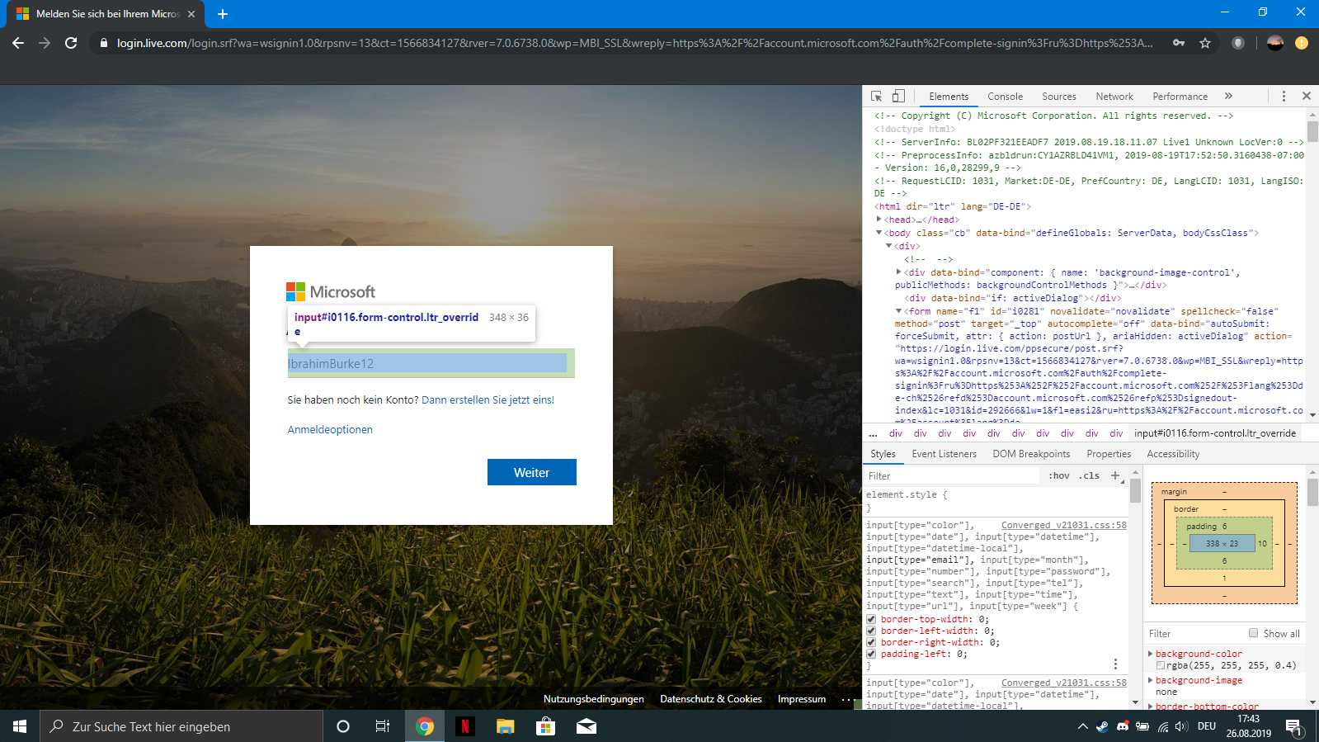Open Task View in the taskbar
1319x742 pixels.
(383, 726)
